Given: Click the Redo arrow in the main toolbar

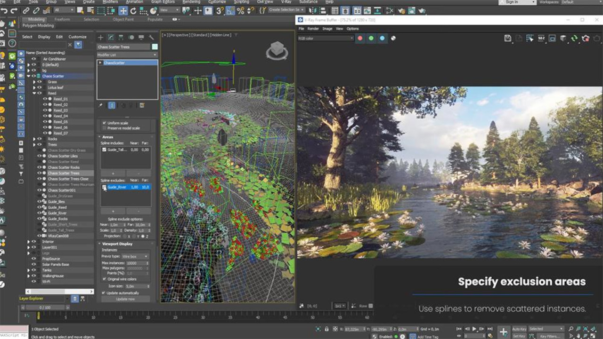Looking at the screenshot, I should [14, 10].
